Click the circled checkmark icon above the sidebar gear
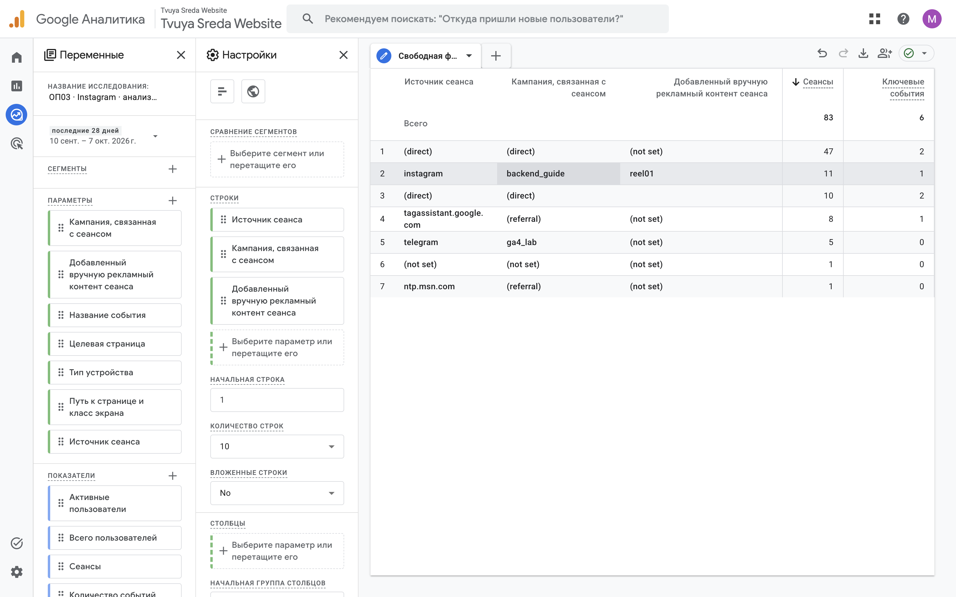 (x=17, y=543)
